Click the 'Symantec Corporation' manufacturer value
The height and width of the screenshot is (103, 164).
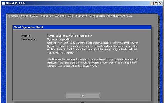[x=59, y=39]
